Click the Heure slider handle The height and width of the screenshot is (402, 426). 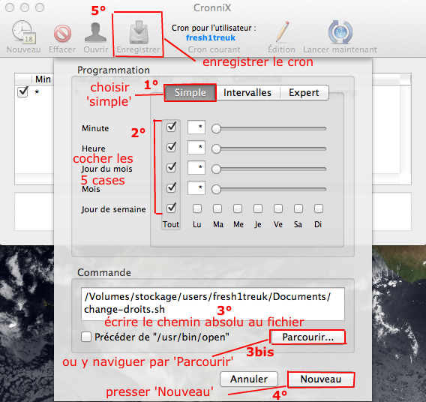point(216,148)
